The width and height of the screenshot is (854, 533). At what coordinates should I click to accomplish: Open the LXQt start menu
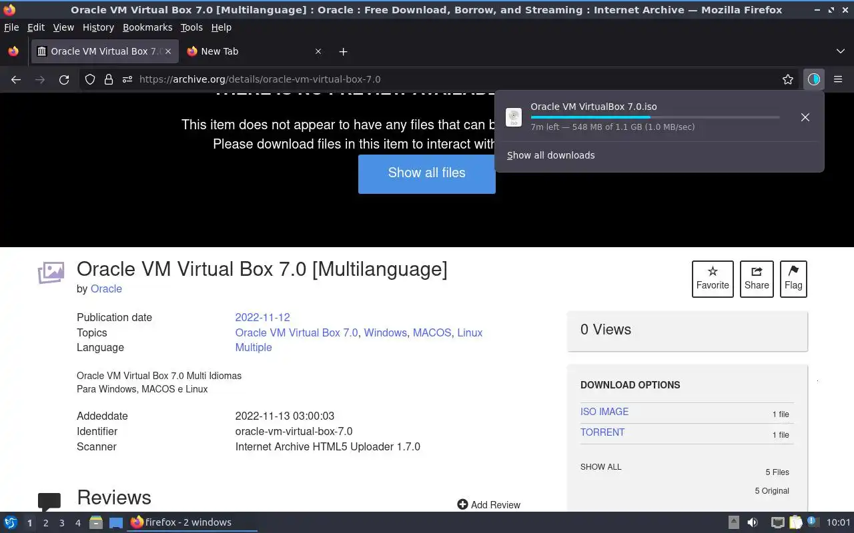pyautogui.click(x=11, y=522)
